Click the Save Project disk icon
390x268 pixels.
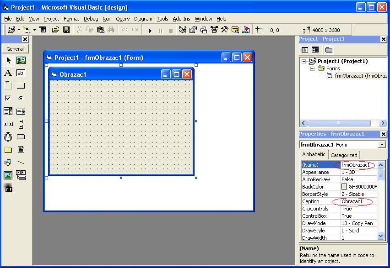click(x=66, y=30)
